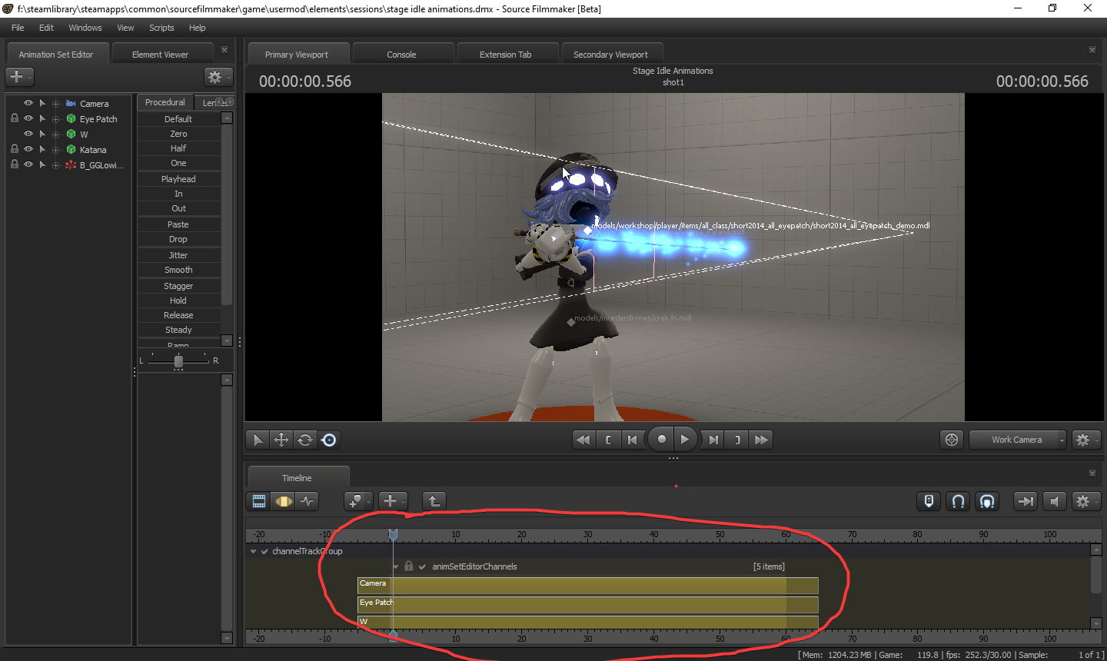
Task: Toggle frame snapping magnet icon
Action: 959,501
